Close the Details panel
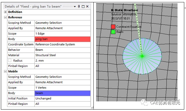This screenshot has width=186, height=111. (x=87, y=6)
